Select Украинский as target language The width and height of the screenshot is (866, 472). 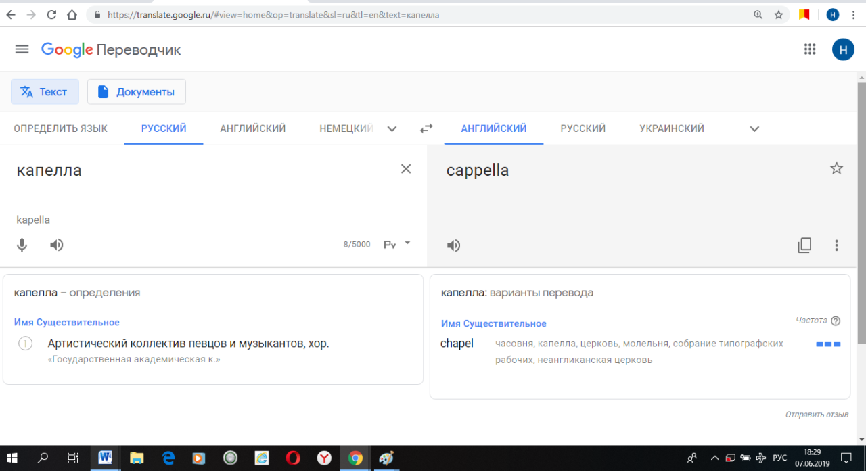coord(672,128)
